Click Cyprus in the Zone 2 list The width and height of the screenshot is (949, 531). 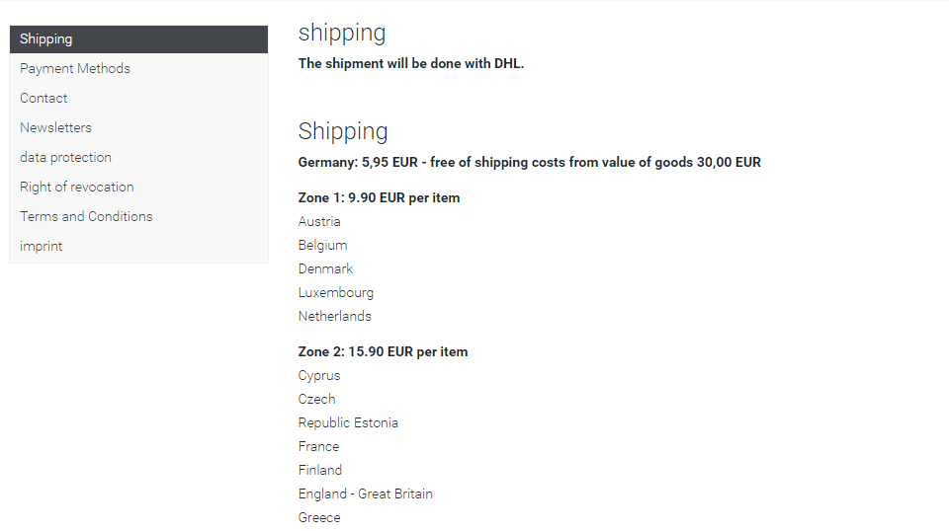coord(319,376)
